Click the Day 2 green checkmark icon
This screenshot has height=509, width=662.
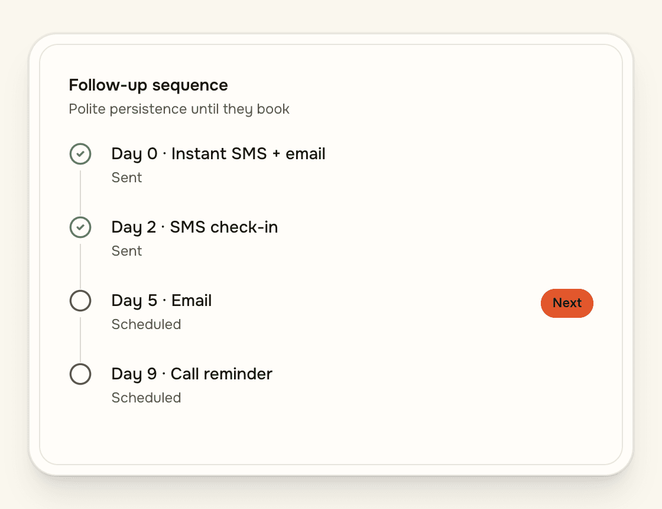[80, 227]
